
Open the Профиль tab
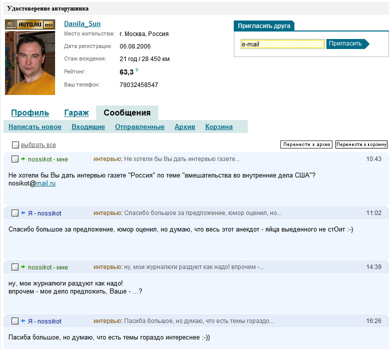(x=30, y=113)
